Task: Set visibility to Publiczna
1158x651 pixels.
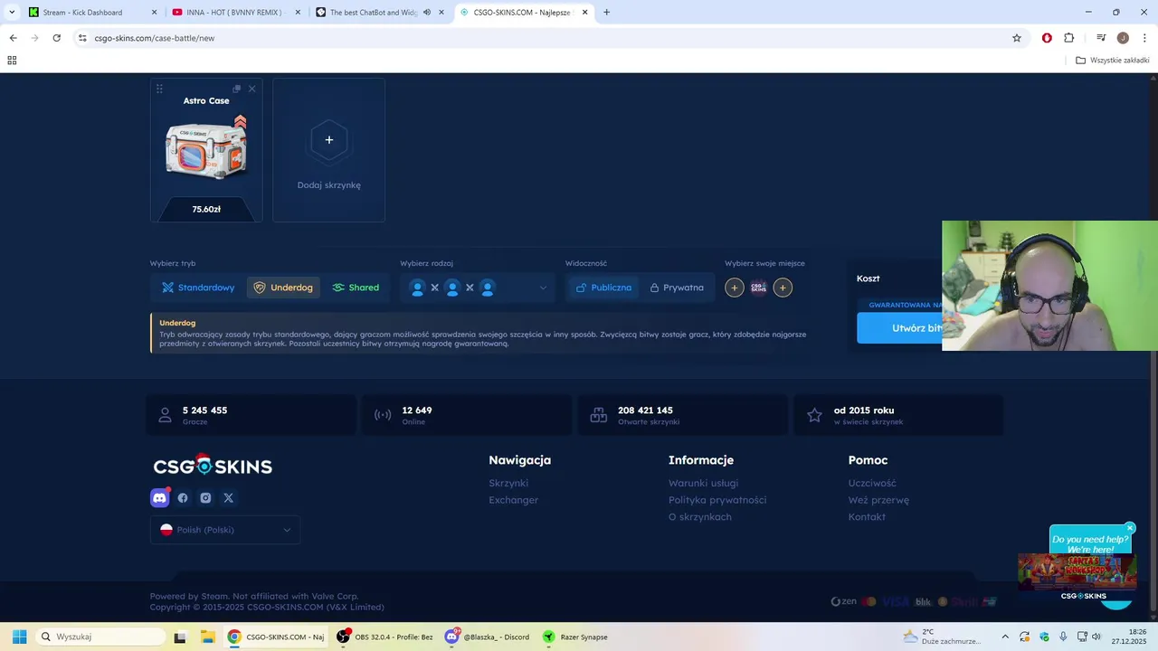Action: pos(603,288)
